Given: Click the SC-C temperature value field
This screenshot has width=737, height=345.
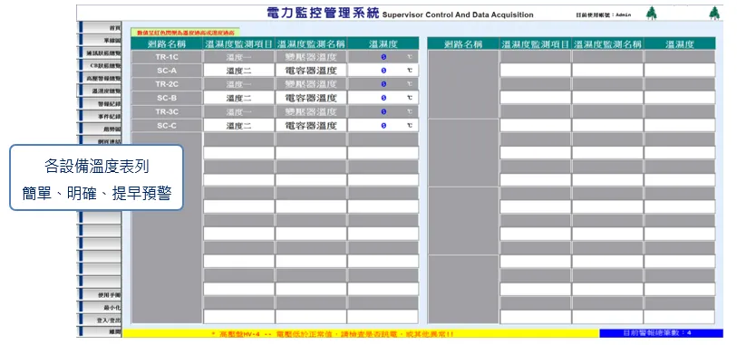Looking at the screenshot, I should coord(383,125).
